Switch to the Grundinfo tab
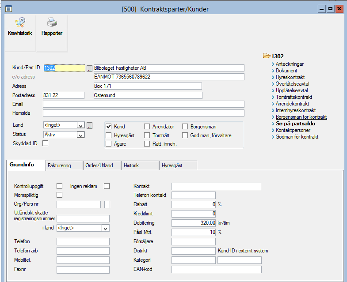Viewport: 347px width, 282px height. [x=26, y=165]
